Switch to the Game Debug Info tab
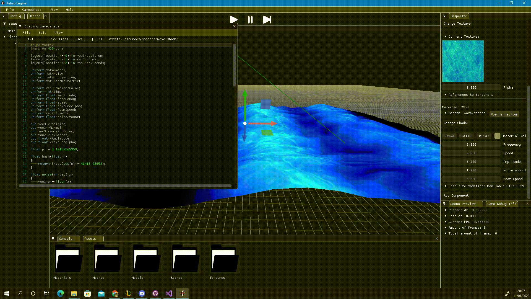 tap(502, 204)
